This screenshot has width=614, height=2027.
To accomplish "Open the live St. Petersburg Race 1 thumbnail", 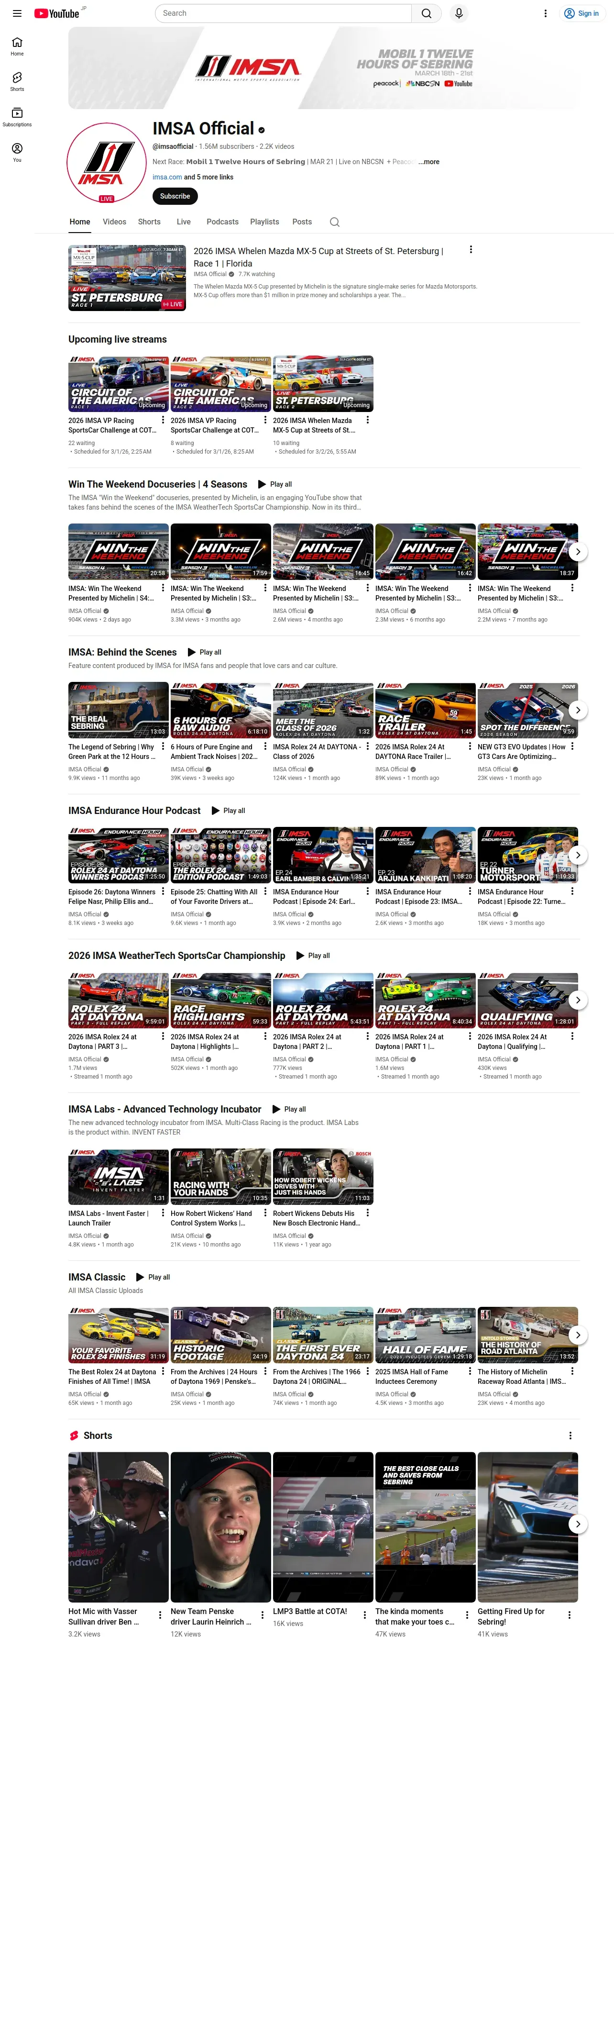I will click(x=127, y=278).
